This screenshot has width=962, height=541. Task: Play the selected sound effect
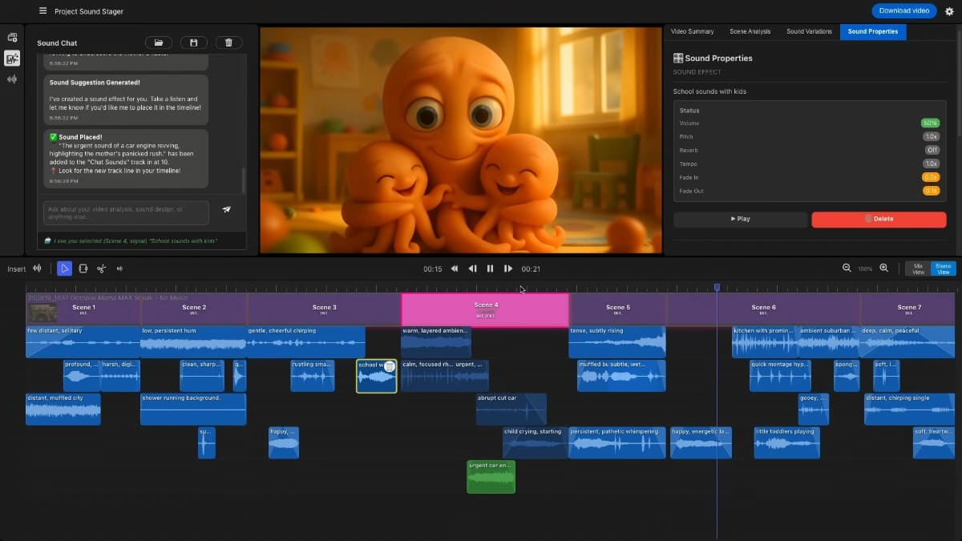click(x=740, y=219)
